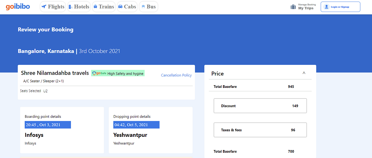Open the Bus tab
The height and width of the screenshot is (158, 372).
point(149,7)
